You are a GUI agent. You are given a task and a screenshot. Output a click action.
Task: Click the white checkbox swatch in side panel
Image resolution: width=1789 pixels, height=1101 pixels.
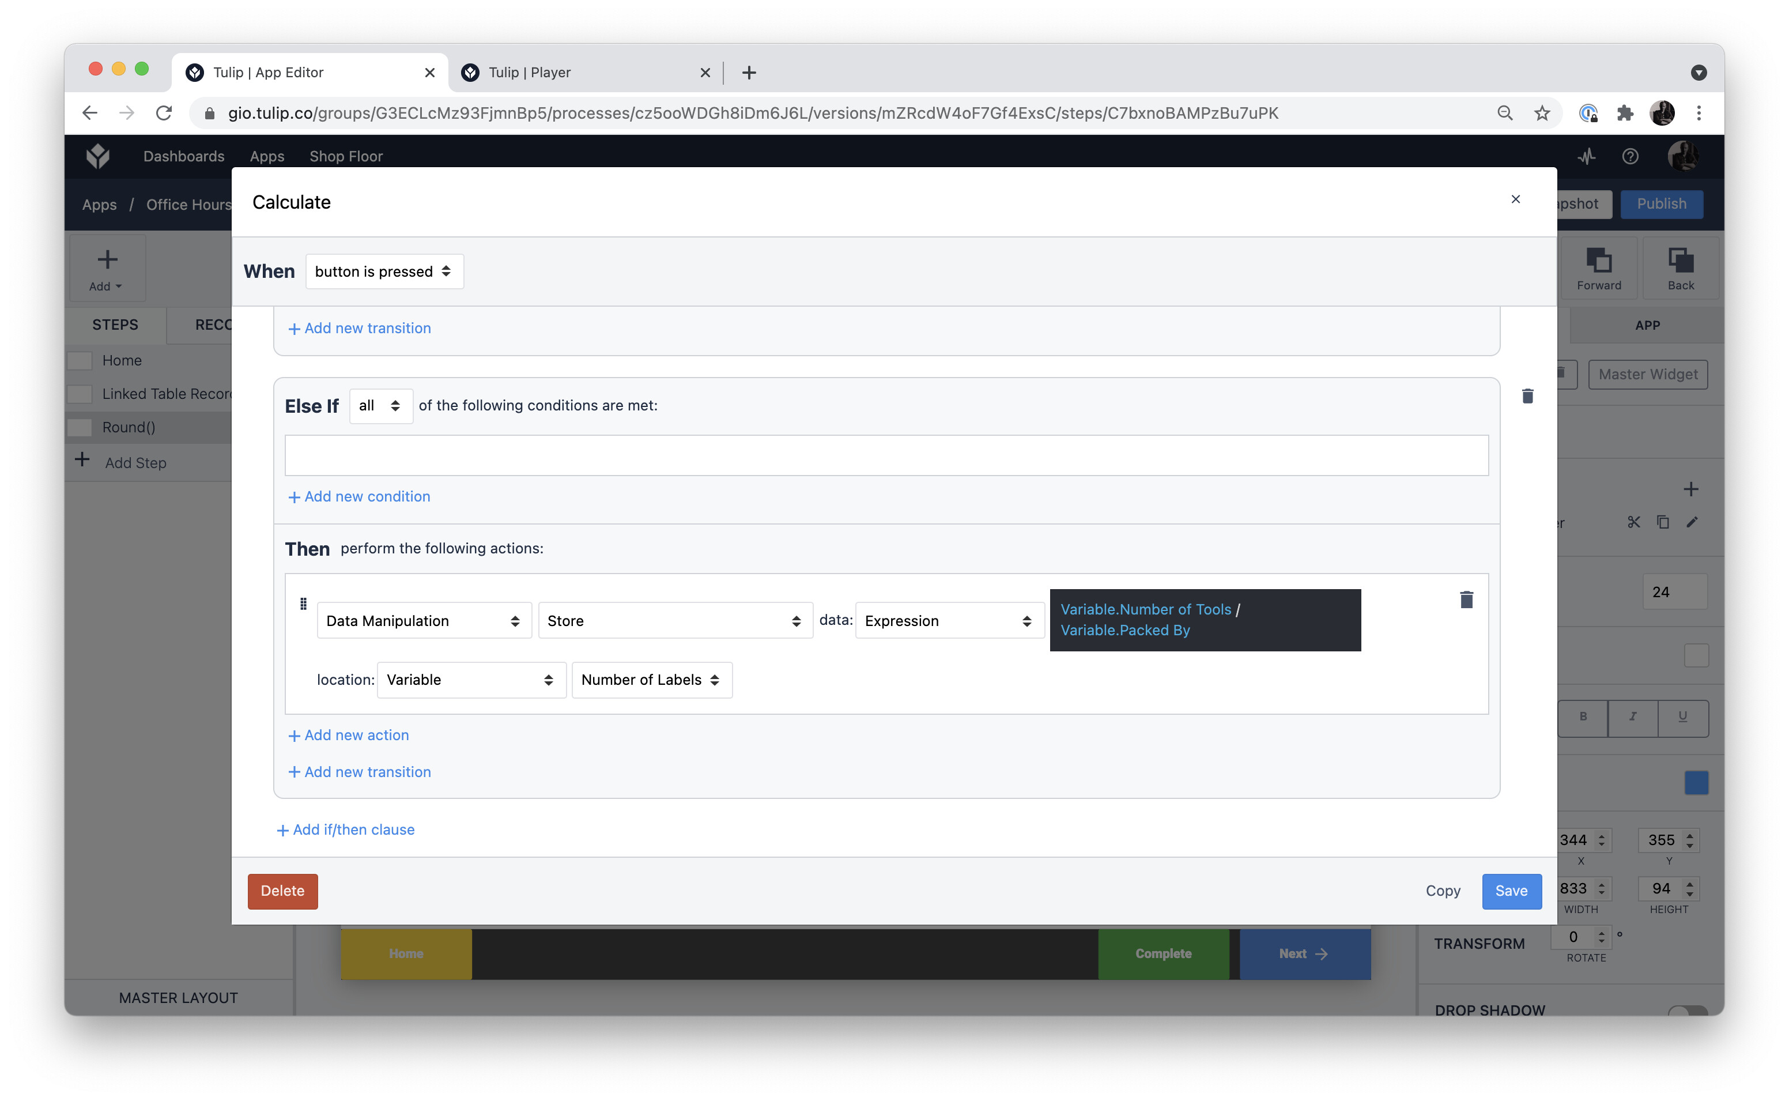pos(1696,655)
